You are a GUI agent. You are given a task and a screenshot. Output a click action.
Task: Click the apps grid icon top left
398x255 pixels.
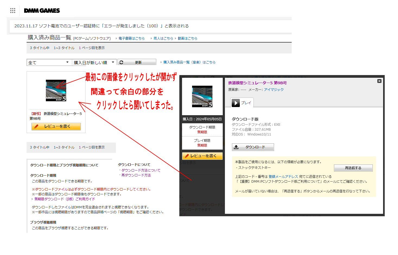[12, 10]
